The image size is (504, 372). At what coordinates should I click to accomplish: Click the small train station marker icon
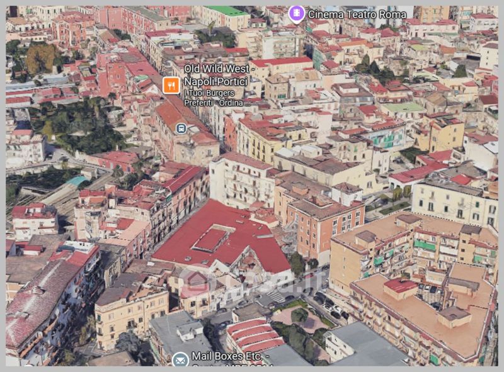(181, 128)
